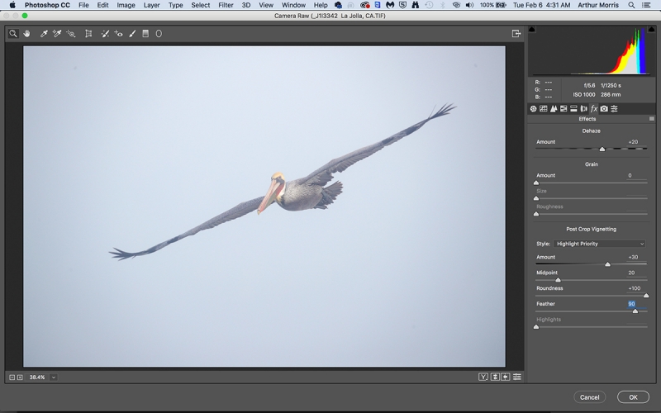Select the Transform tool
The width and height of the screenshot is (661, 413).
[x=88, y=34]
